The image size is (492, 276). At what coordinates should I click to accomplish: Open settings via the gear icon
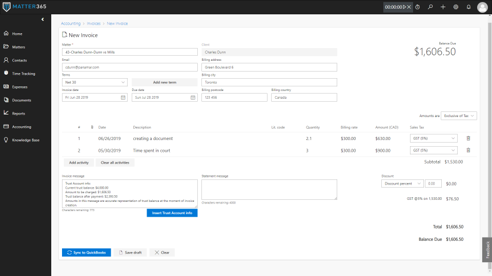click(x=456, y=7)
